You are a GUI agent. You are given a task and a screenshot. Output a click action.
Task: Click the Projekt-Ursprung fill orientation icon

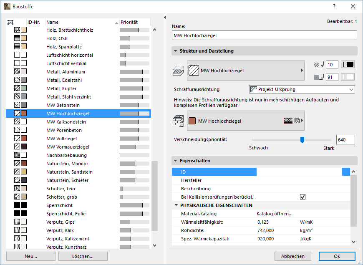(x=254, y=89)
